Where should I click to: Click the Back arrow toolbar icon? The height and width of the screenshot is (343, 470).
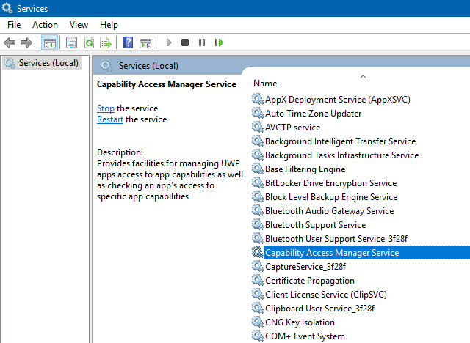[x=10, y=43]
